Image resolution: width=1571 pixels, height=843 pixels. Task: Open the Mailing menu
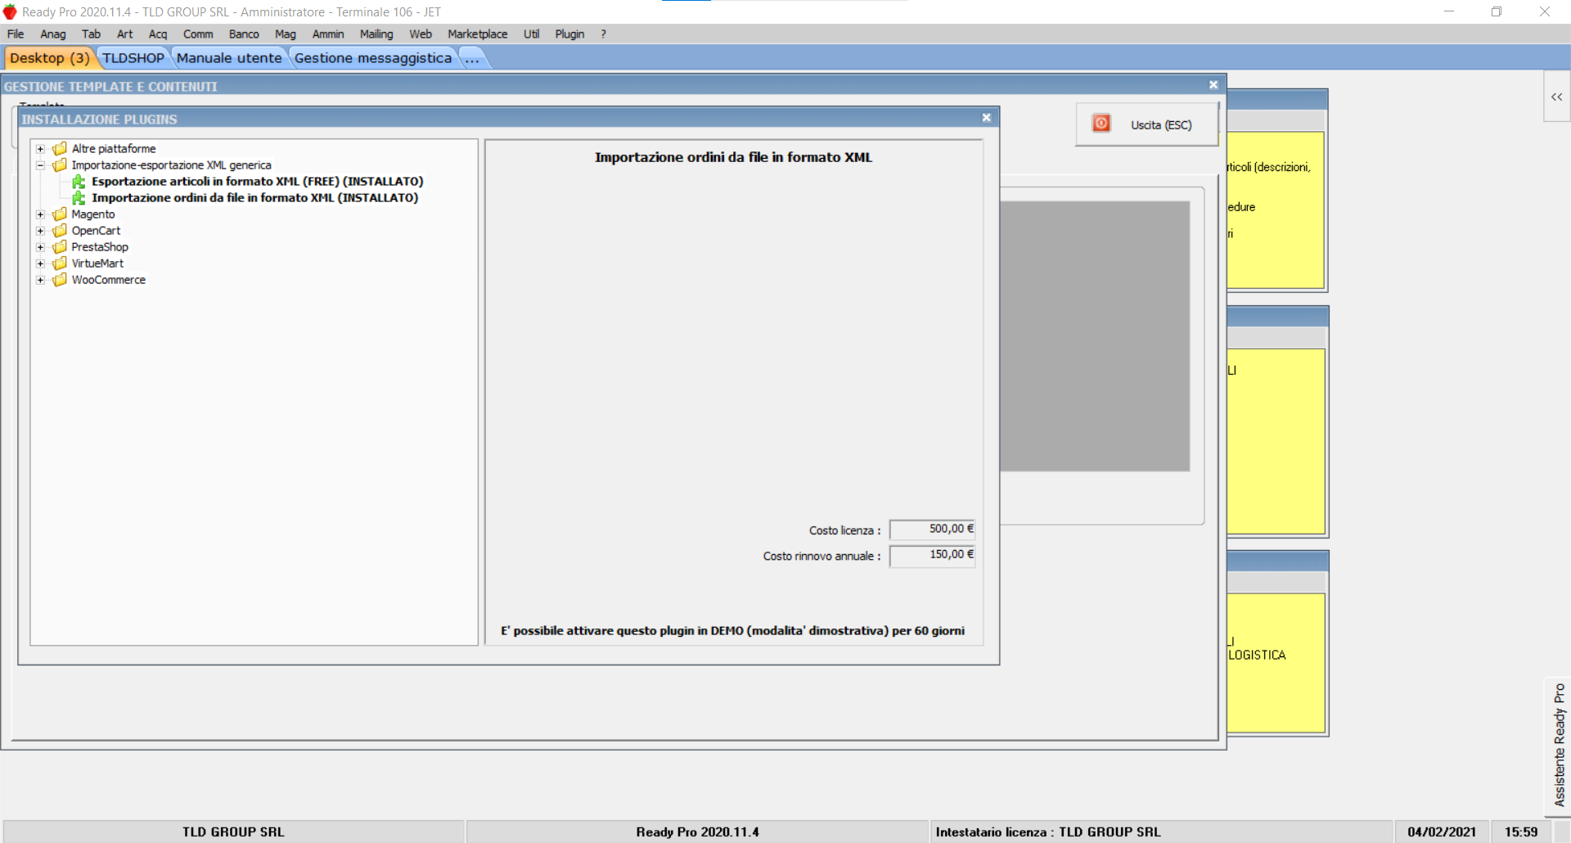376,34
